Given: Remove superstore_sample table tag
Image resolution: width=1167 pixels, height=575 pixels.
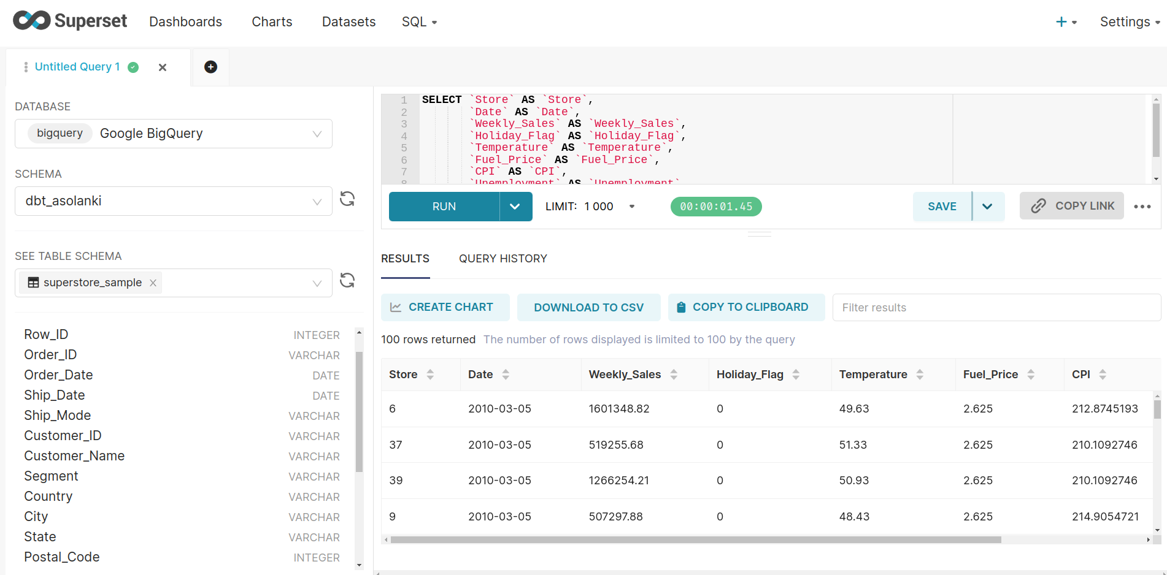Looking at the screenshot, I should click(x=153, y=283).
